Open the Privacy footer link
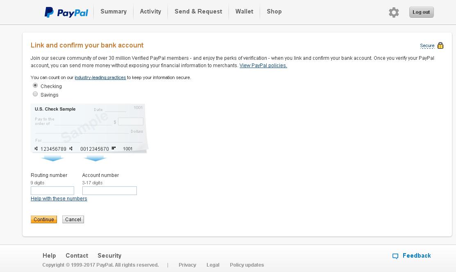The width and height of the screenshot is (456, 272). click(x=187, y=265)
